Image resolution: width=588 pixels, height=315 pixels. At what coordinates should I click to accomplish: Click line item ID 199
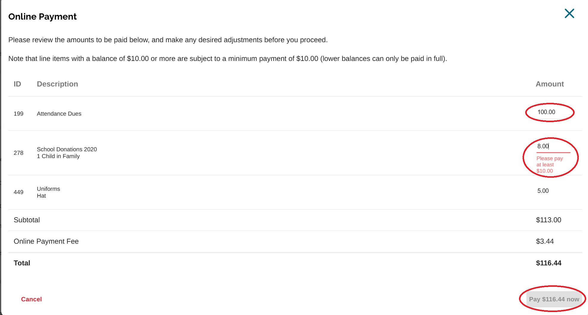click(x=18, y=114)
